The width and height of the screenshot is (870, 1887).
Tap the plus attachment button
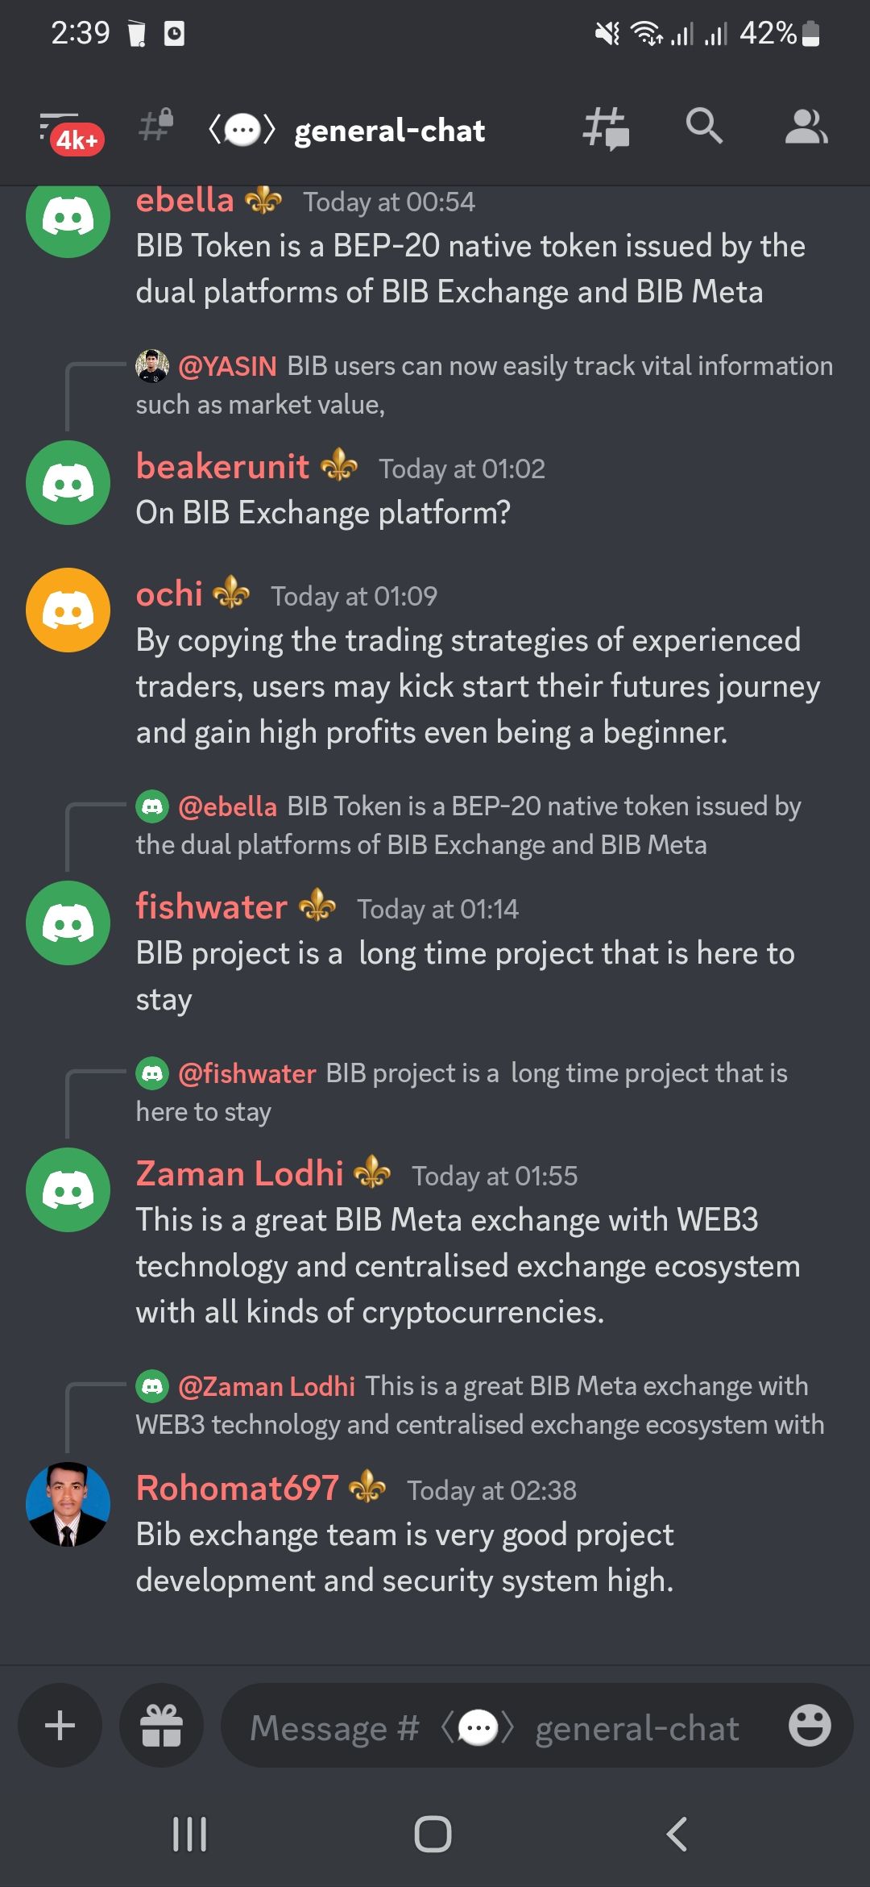coord(60,1725)
